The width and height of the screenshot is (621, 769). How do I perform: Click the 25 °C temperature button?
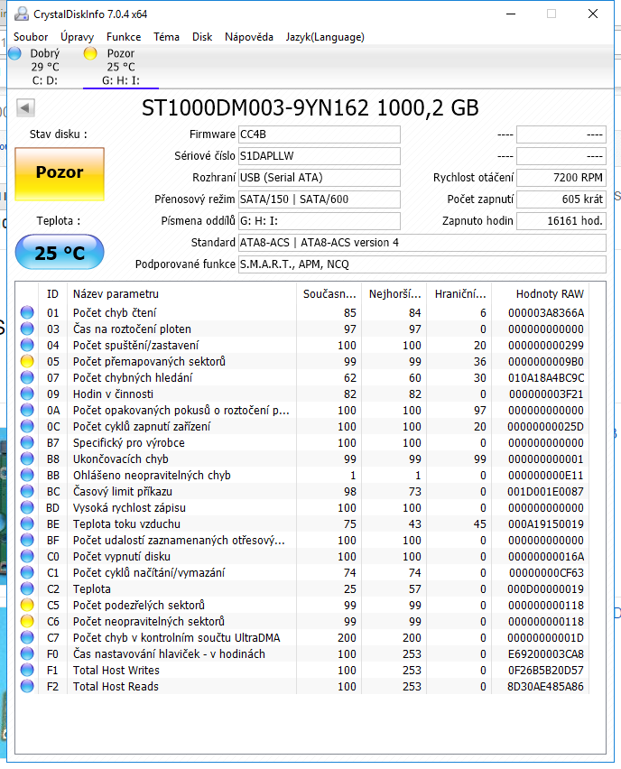click(x=60, y=252)
